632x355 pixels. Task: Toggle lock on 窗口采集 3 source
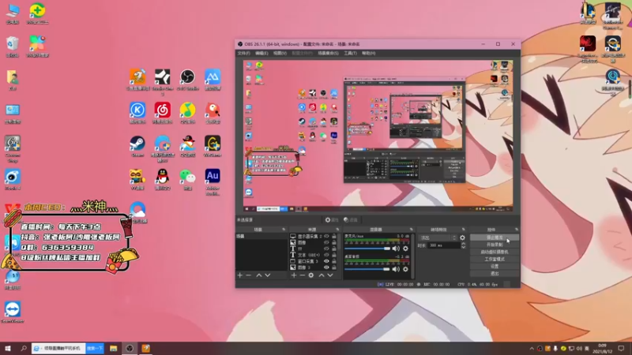(333, 261)
